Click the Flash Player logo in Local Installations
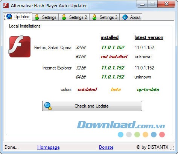Viewport: 178px width, 154px height. tap(20, 46)
